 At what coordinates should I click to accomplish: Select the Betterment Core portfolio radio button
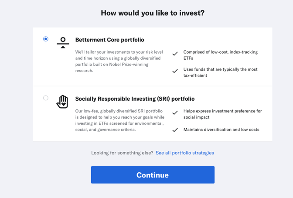pos(46,39)
